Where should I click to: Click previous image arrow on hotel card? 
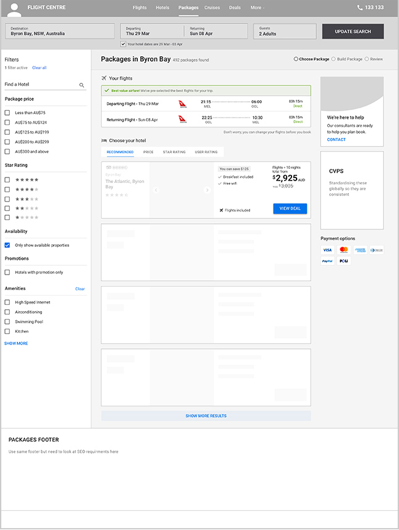pos(156,190)
